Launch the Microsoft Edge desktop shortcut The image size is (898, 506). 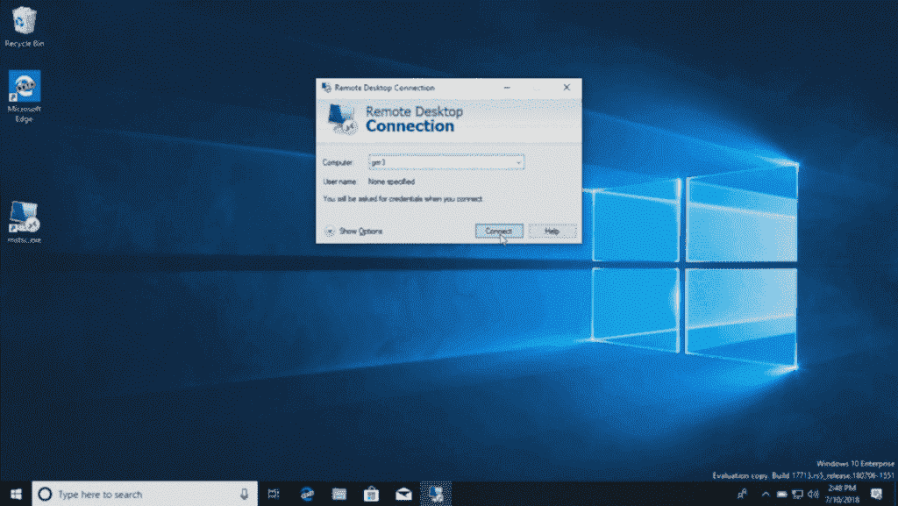point(24,96)
